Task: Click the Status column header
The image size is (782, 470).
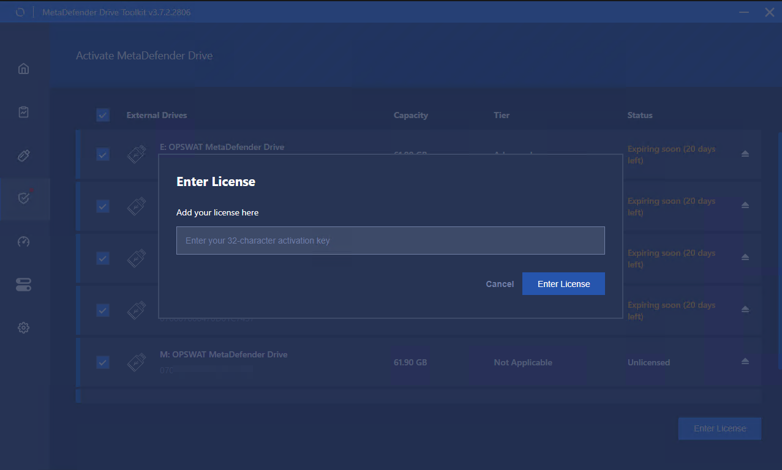Action: pos(640,115)
